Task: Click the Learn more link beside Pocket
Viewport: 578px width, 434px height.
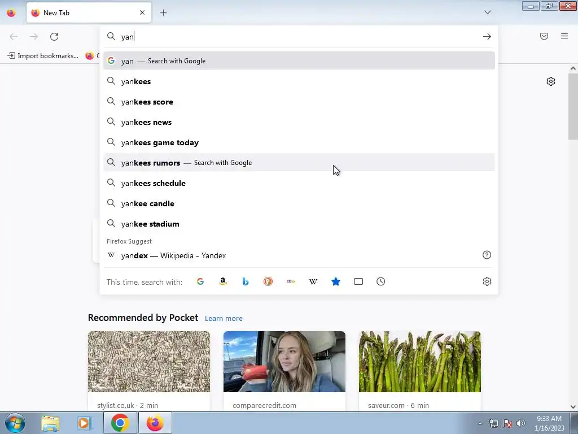Action: (x=224, y=319)
